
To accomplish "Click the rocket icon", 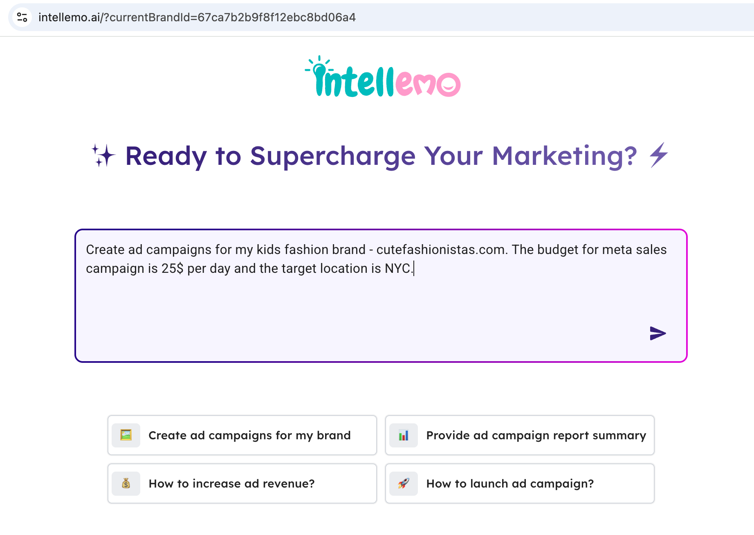I will [x=404, y=483].
